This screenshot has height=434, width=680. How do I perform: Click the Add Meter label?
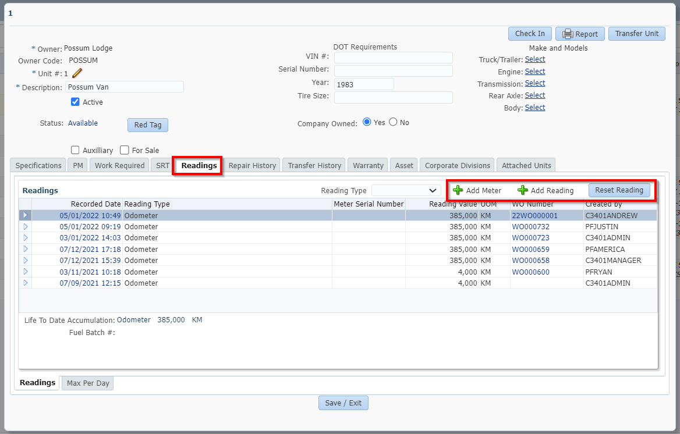[484, 190]
